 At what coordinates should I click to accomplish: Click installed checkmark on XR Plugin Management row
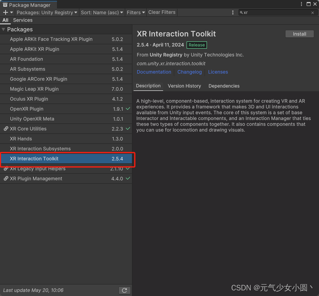pyautogui.click(x=128, y=178)
